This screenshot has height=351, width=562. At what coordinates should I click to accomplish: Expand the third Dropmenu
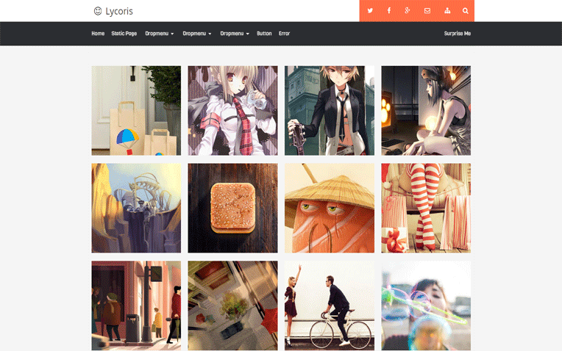point(235,33)
